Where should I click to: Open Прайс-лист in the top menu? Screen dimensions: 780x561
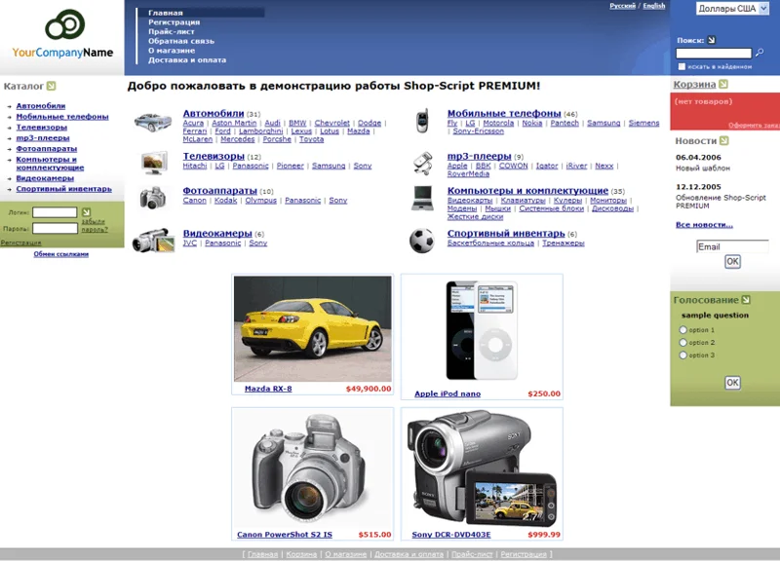(x=170, y=31)
